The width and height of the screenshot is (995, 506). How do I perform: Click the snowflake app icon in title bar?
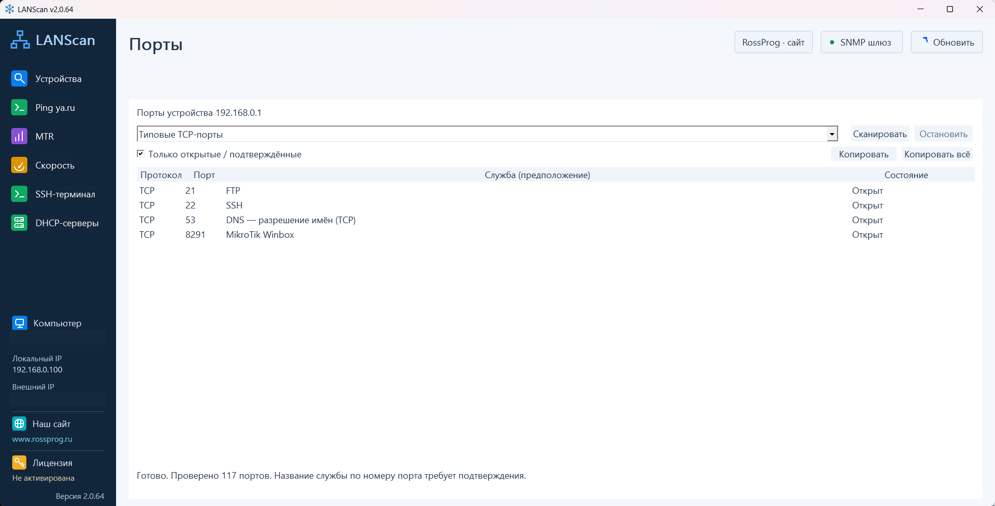click(x=10, y=9)
